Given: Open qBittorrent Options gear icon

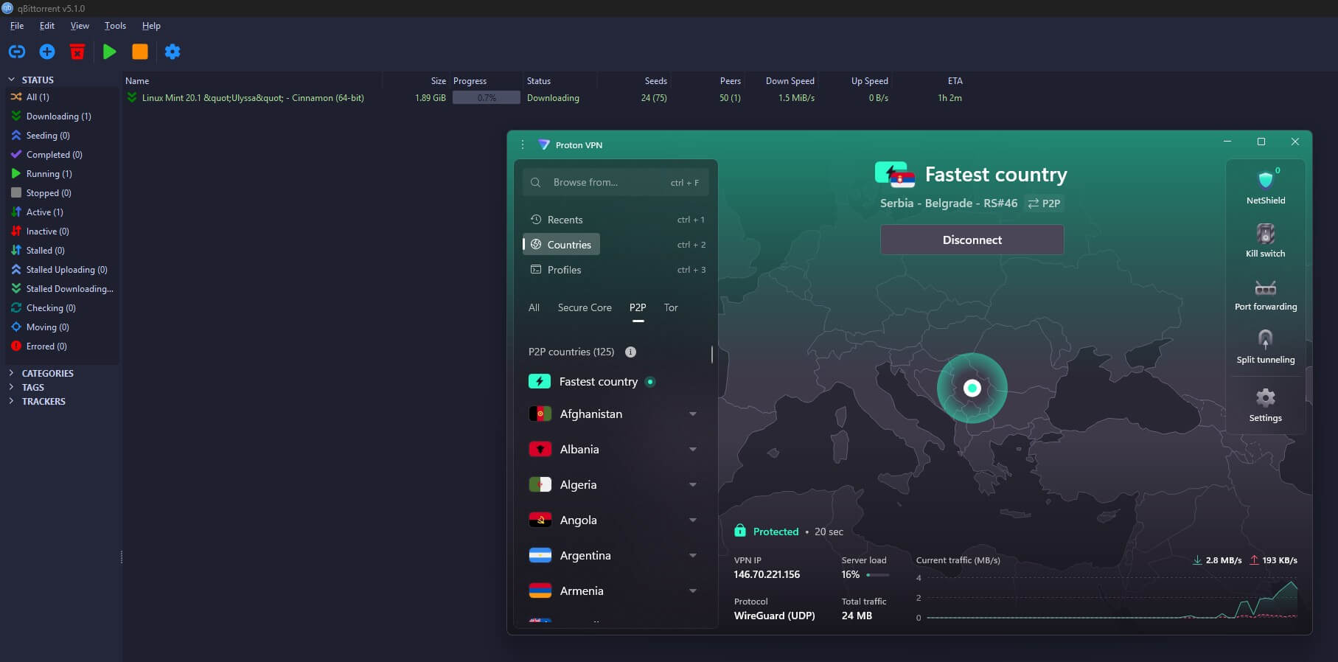Looking at the screenshot, I should (173, 52).
